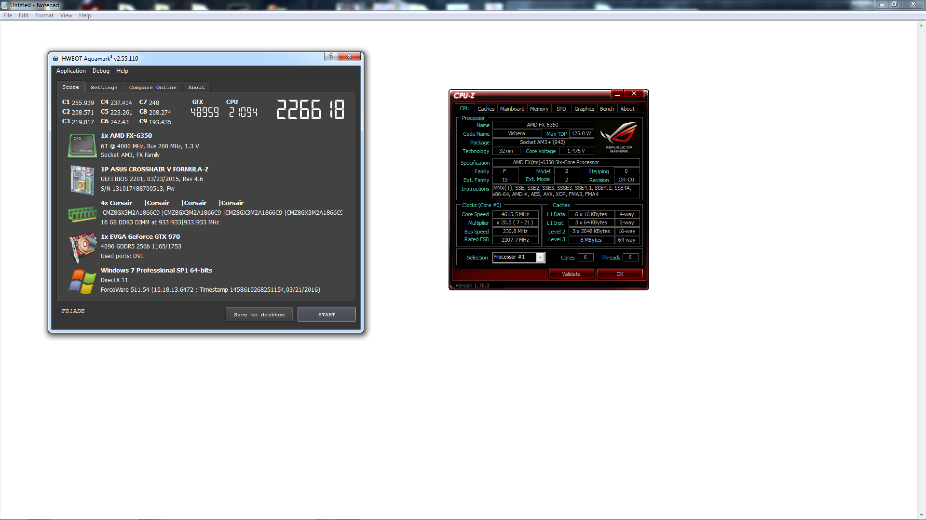Click the HWBOT Aquamark title bar icon
This screenshot has height=520, width=926.
[x=55, y=59]
